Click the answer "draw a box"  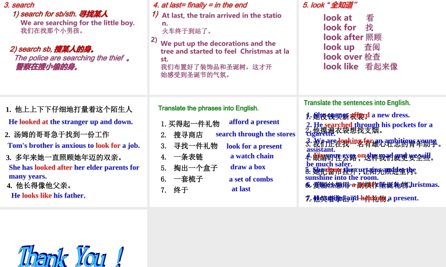(x=248, y=167)
